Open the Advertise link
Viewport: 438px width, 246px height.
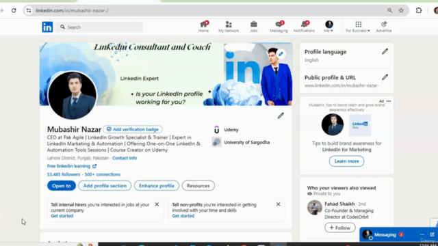384,27
